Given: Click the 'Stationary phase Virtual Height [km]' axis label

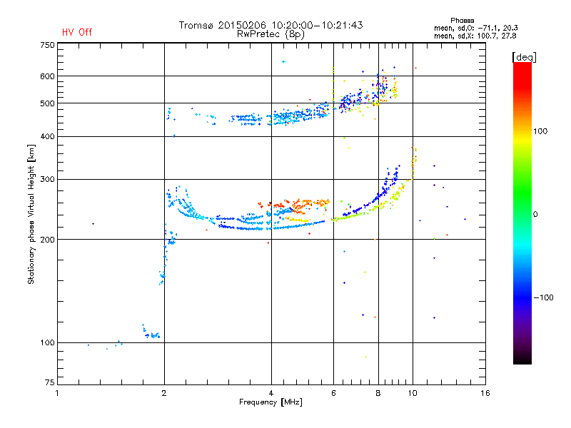Looking at the screenshot, I should click(31, 214).
